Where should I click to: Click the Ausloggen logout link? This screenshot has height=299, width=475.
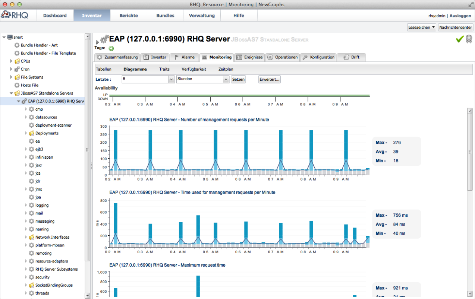461,16
